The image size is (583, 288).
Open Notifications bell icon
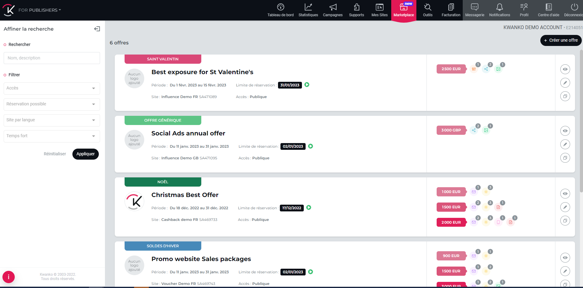499,7
